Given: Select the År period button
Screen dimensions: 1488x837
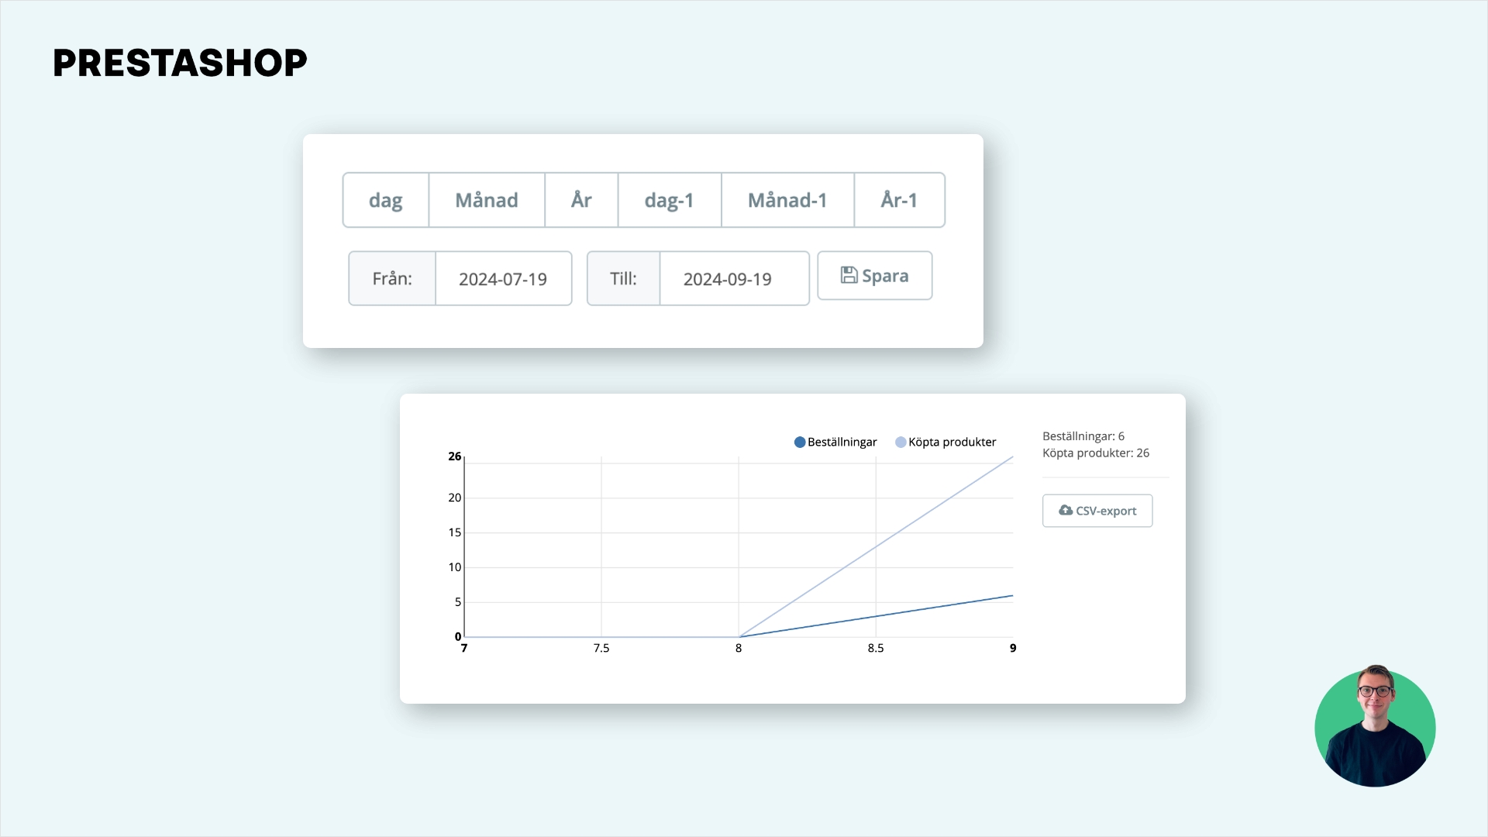Looking at the screenshot, I should pyautogui.click(x=581, y=200).
